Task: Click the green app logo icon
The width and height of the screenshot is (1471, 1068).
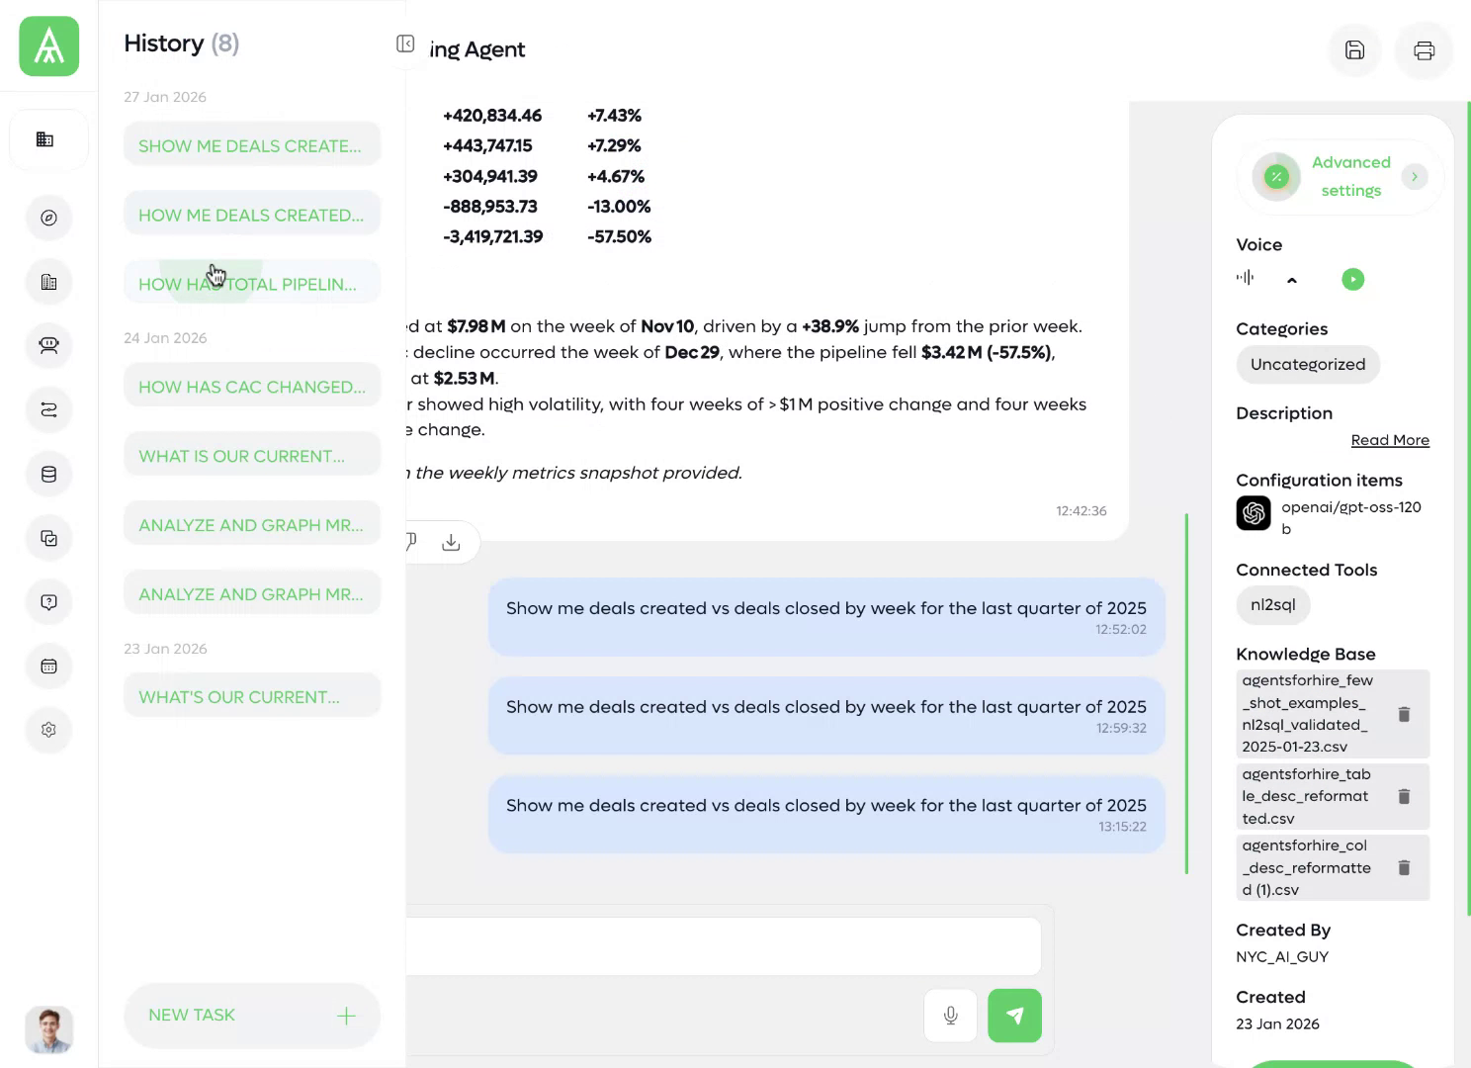Action: pos(48,46)
